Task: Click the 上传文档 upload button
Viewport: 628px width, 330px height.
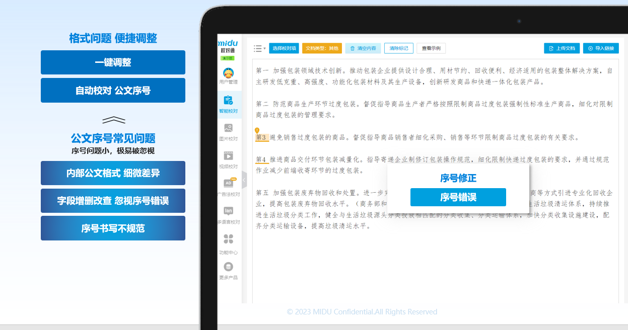Action: [x=562, y=48]
